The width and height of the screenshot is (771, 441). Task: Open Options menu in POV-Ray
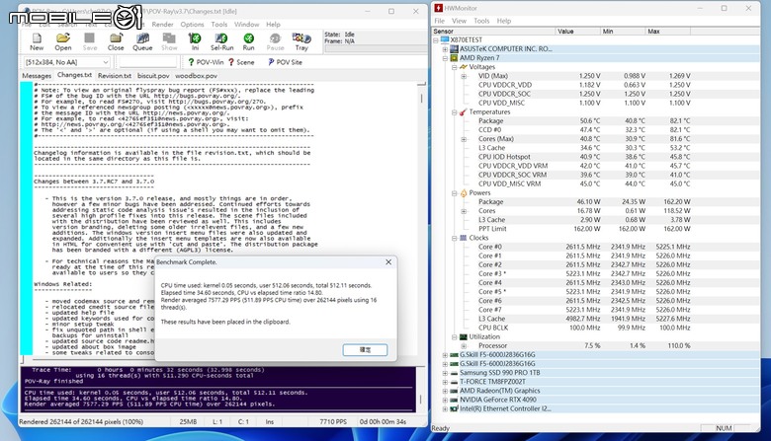pyautogui.click(x=192, y=24)
